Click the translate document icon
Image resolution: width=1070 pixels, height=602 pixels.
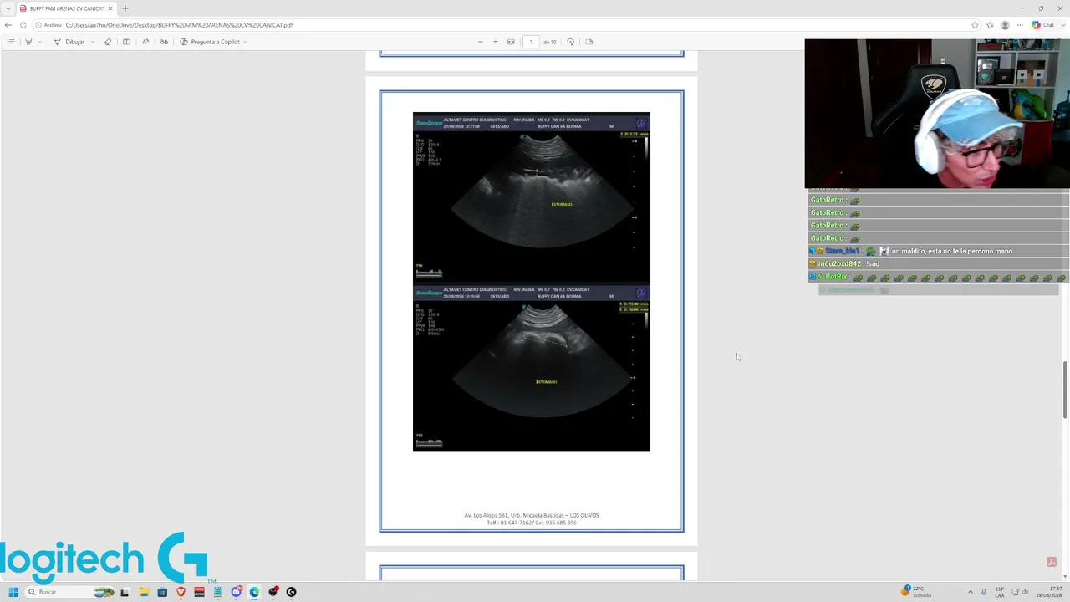pos(164,42)
